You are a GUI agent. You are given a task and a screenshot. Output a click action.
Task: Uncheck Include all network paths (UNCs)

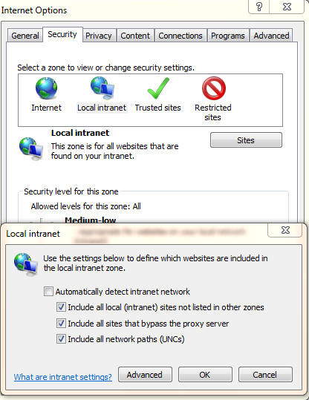pos(61,339)
